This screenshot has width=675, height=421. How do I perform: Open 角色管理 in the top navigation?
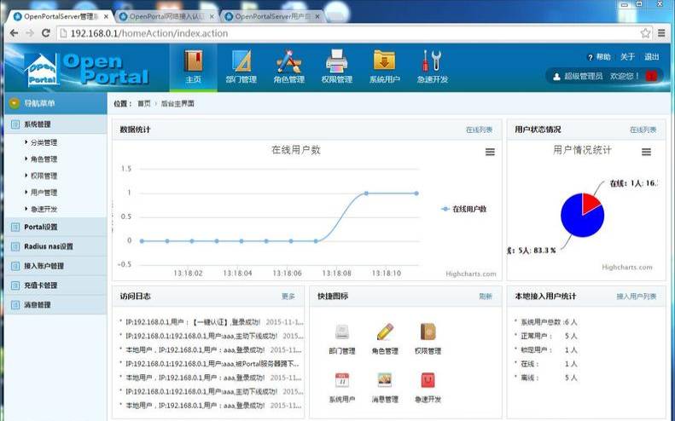click(288, 66)
